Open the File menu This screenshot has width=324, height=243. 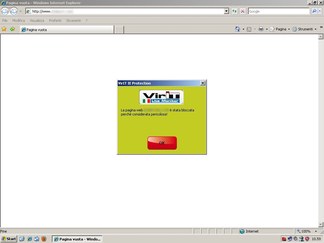5,21
